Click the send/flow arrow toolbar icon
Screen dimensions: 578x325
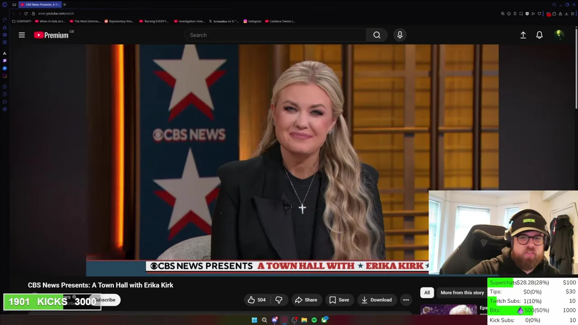pos(533,14)
